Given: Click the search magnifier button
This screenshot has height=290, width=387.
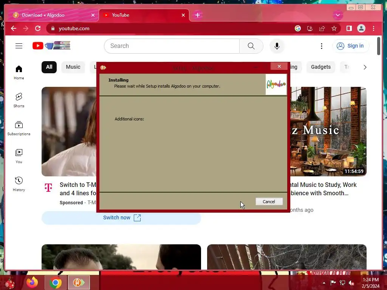Looking at the screenshot, I should pyautogui.click(x=251, y=46).
